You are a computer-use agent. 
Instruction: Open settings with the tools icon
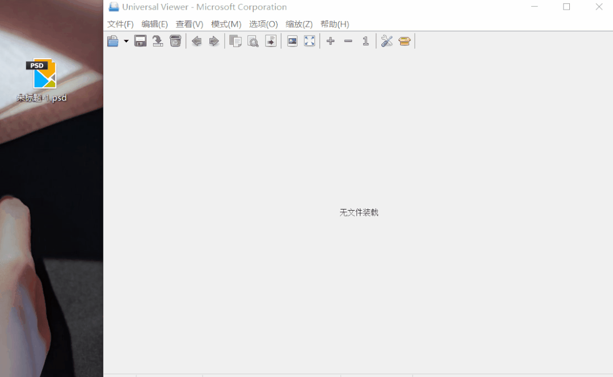387,41
